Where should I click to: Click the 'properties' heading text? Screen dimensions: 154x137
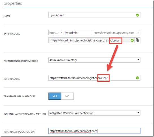click(13, 3)
